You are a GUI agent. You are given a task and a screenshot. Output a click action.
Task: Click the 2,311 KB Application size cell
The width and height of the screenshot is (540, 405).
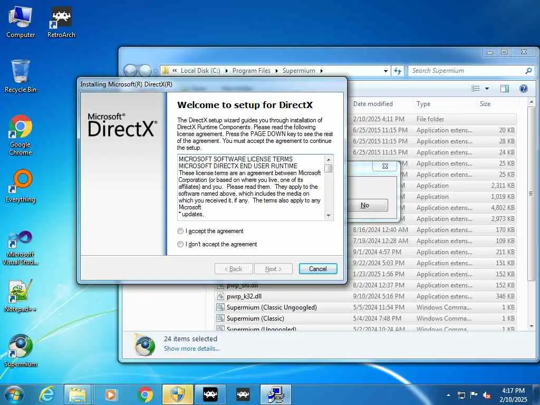click(503, 186)
